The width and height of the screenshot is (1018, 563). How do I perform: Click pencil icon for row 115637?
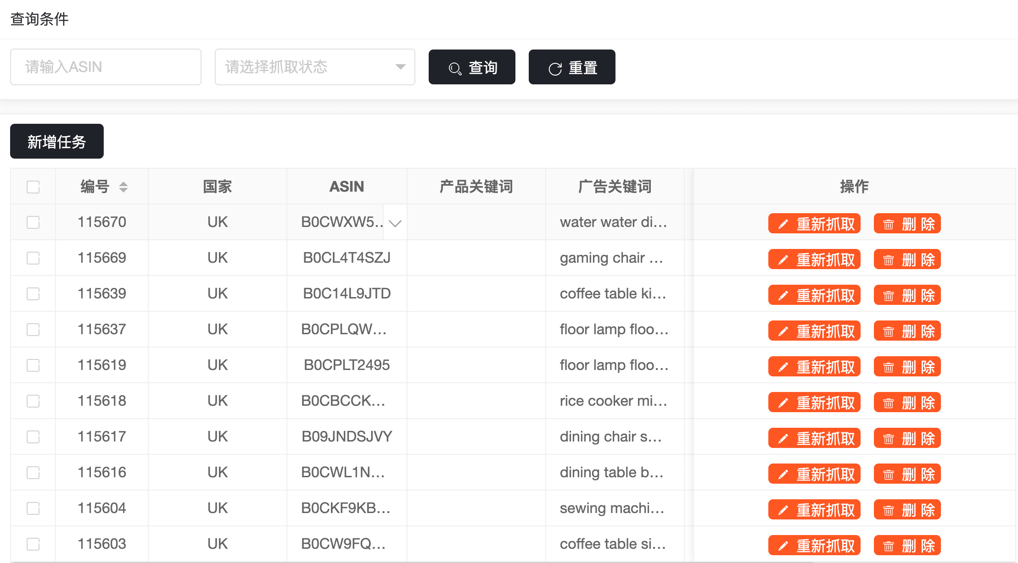pos(783,331)
